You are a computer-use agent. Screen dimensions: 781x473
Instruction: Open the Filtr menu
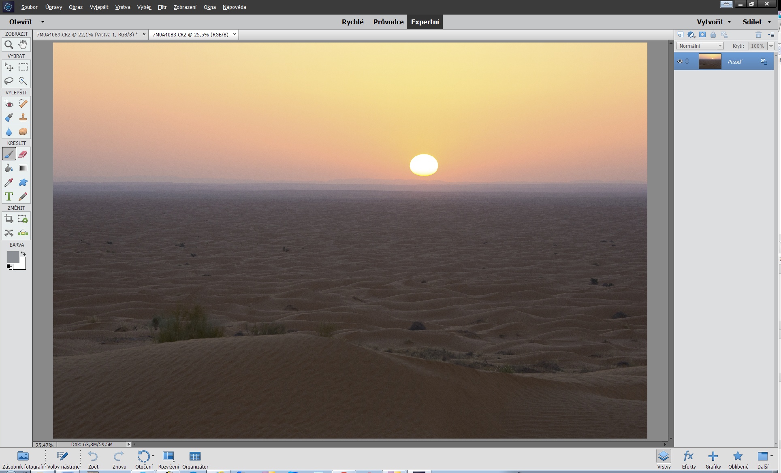tap(162, 7)
